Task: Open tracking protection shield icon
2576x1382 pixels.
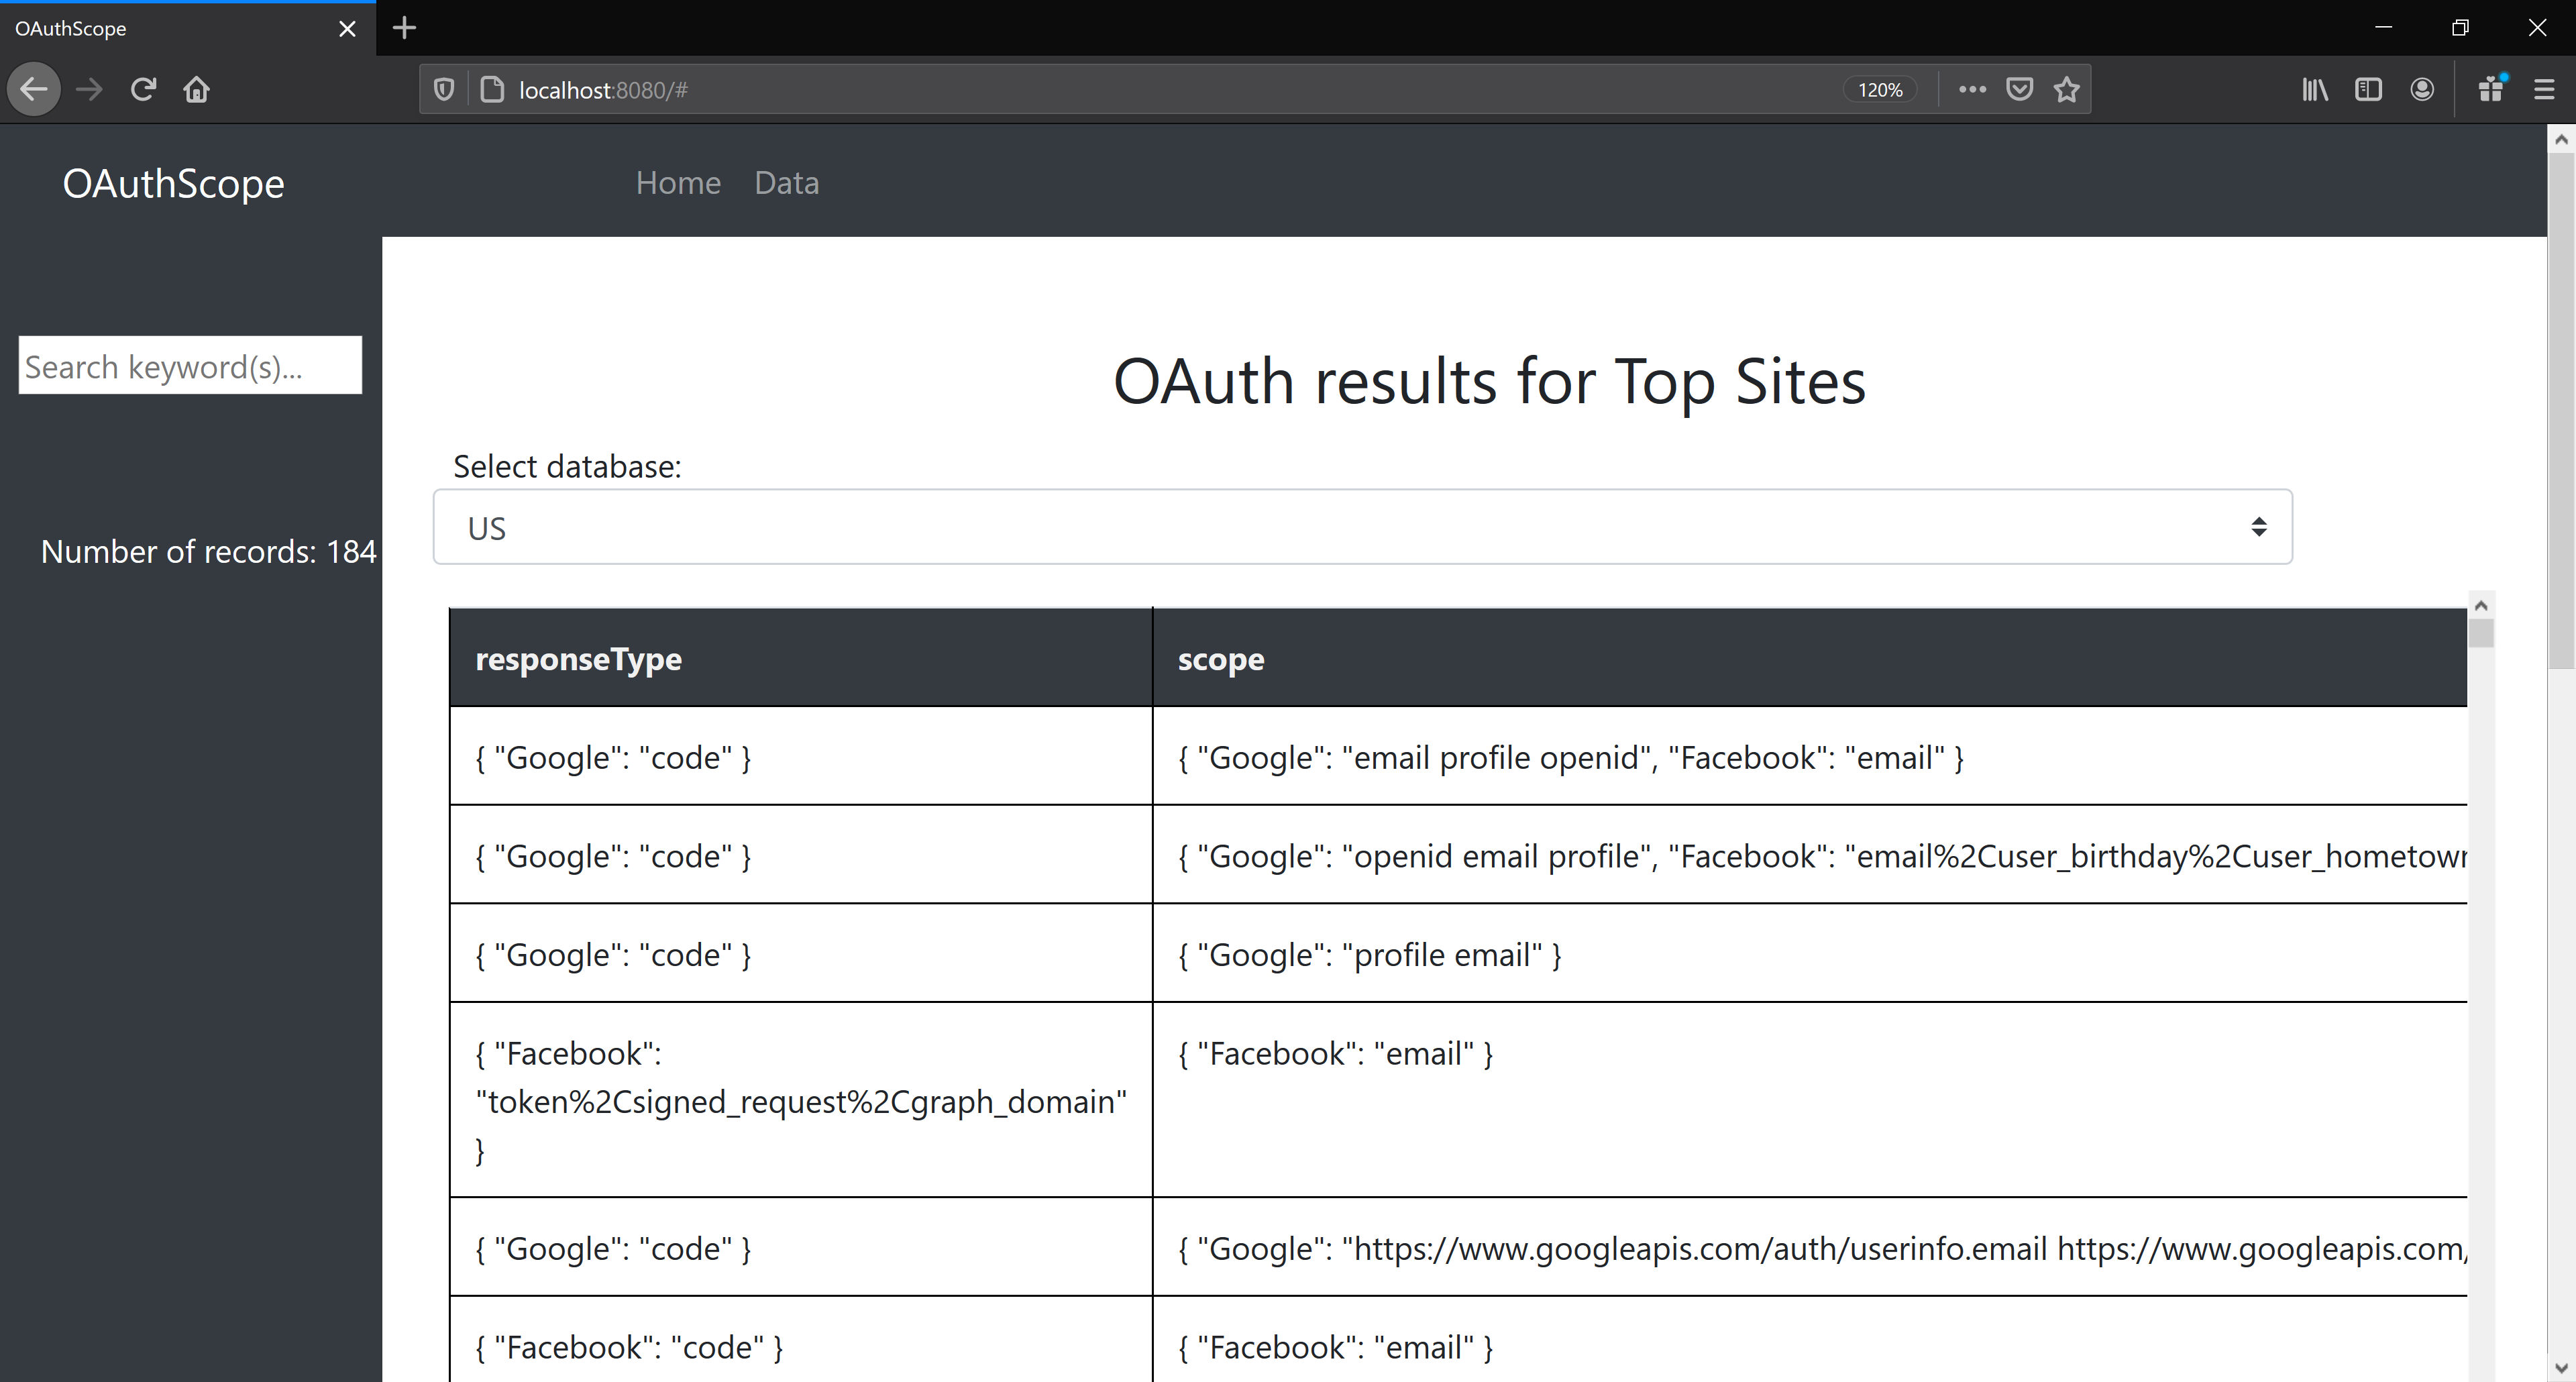Action: (444, 90)
